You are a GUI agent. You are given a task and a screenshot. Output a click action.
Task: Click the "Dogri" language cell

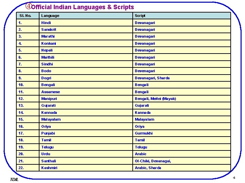[86, 78]
